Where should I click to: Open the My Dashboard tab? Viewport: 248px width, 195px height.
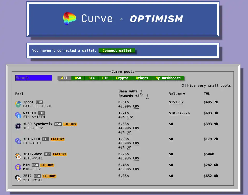[x=168, y=78]
